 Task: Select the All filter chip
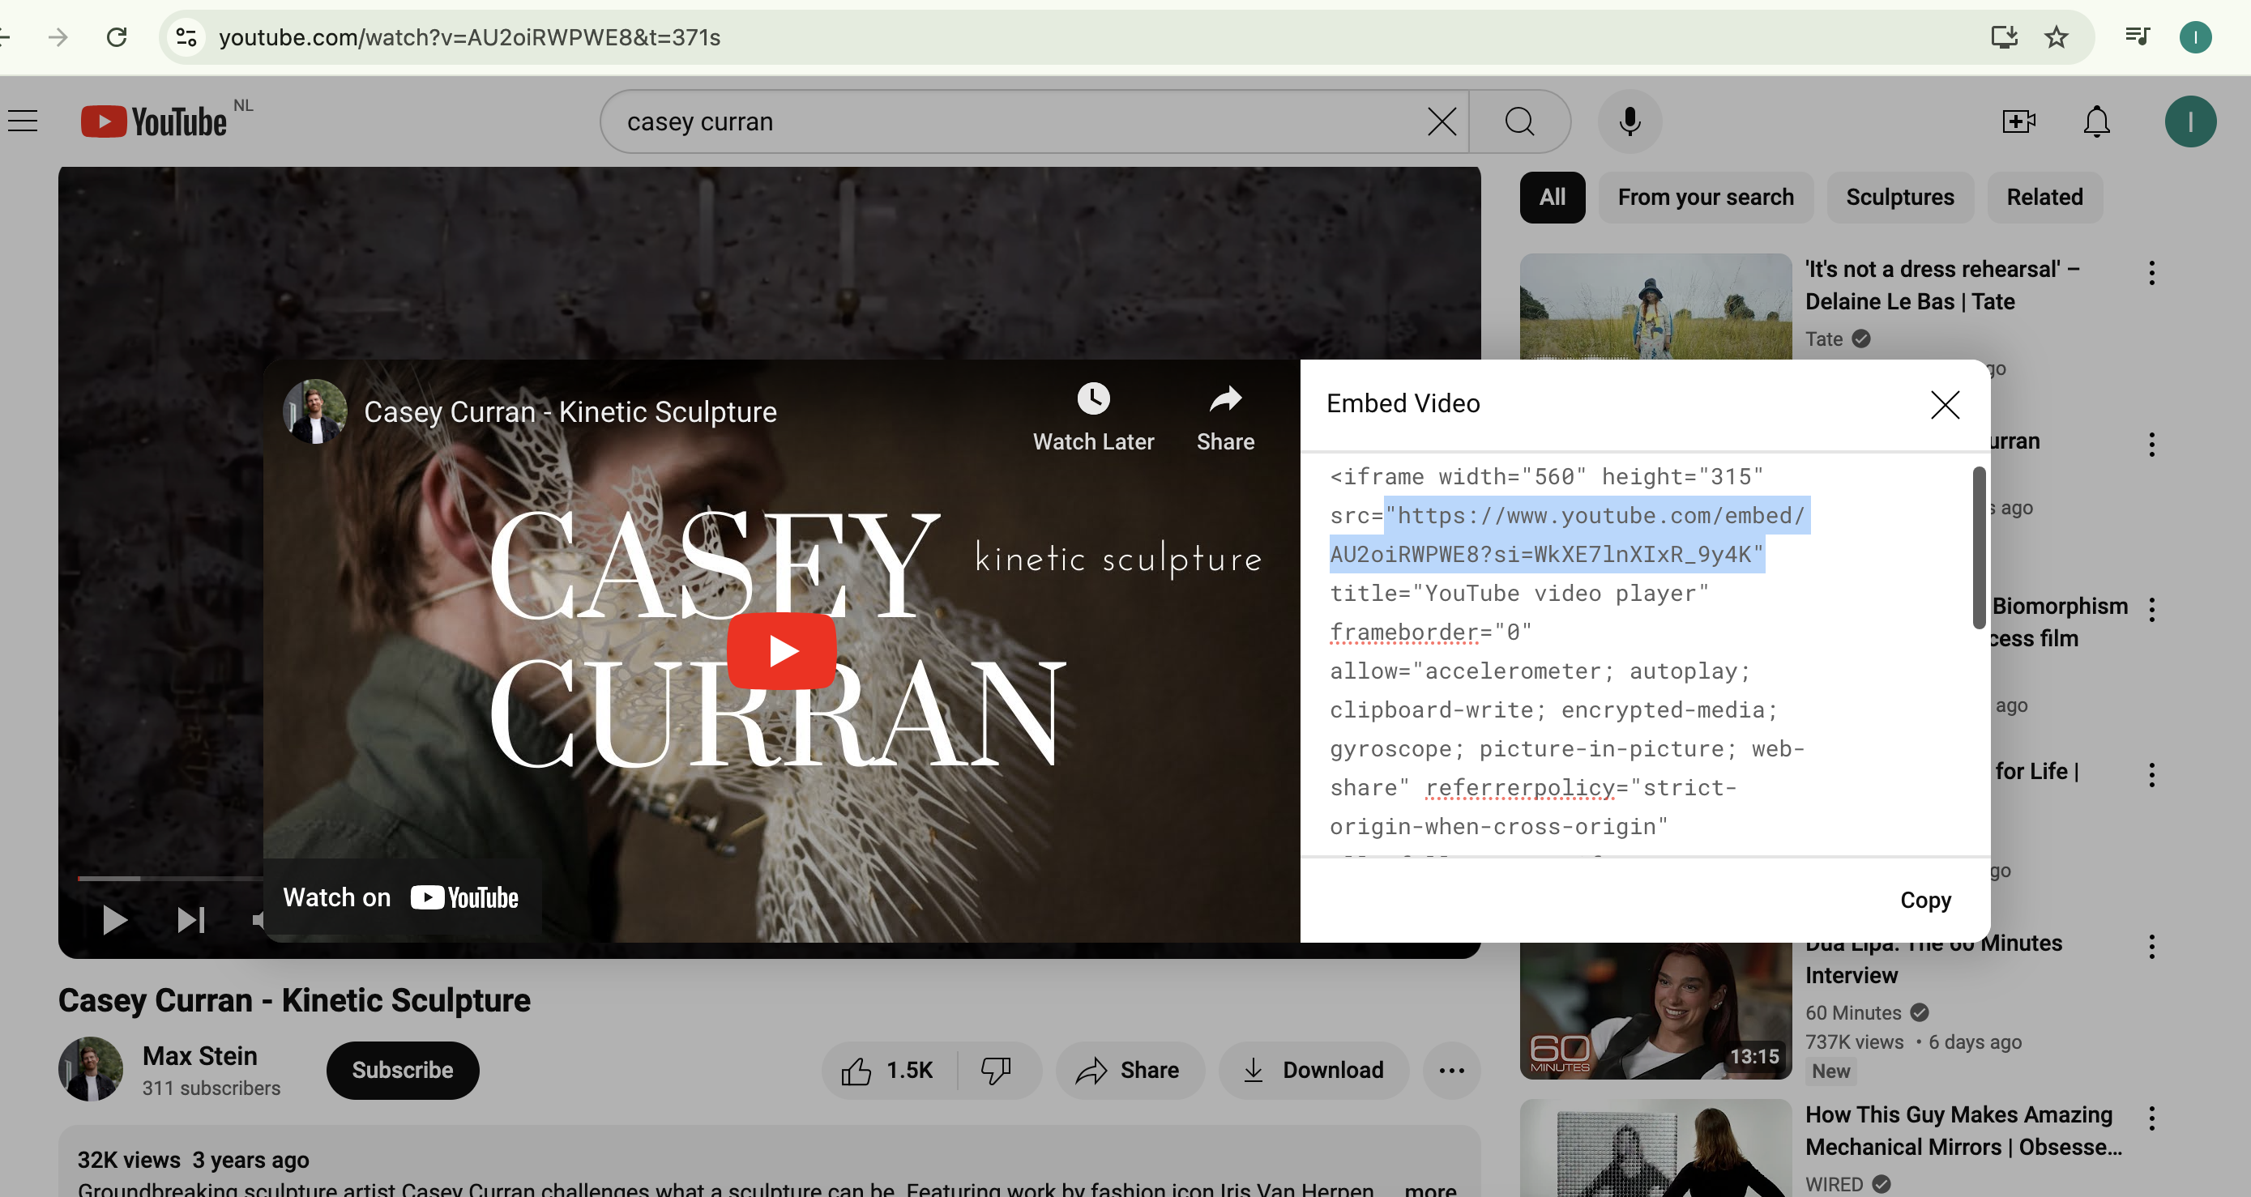click(x=1552, y=198)
